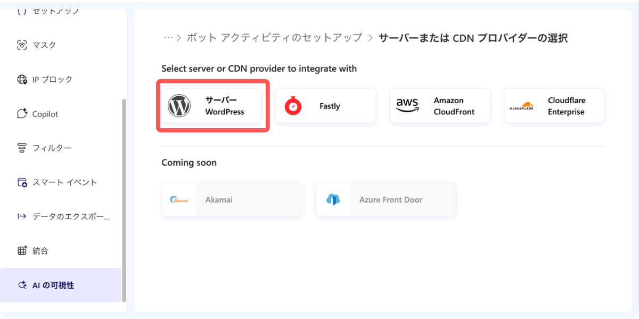The height and width of the screenshot is (319, 639).
Task: Click the Cloudflare logo icon
Action: coord(521,106)
